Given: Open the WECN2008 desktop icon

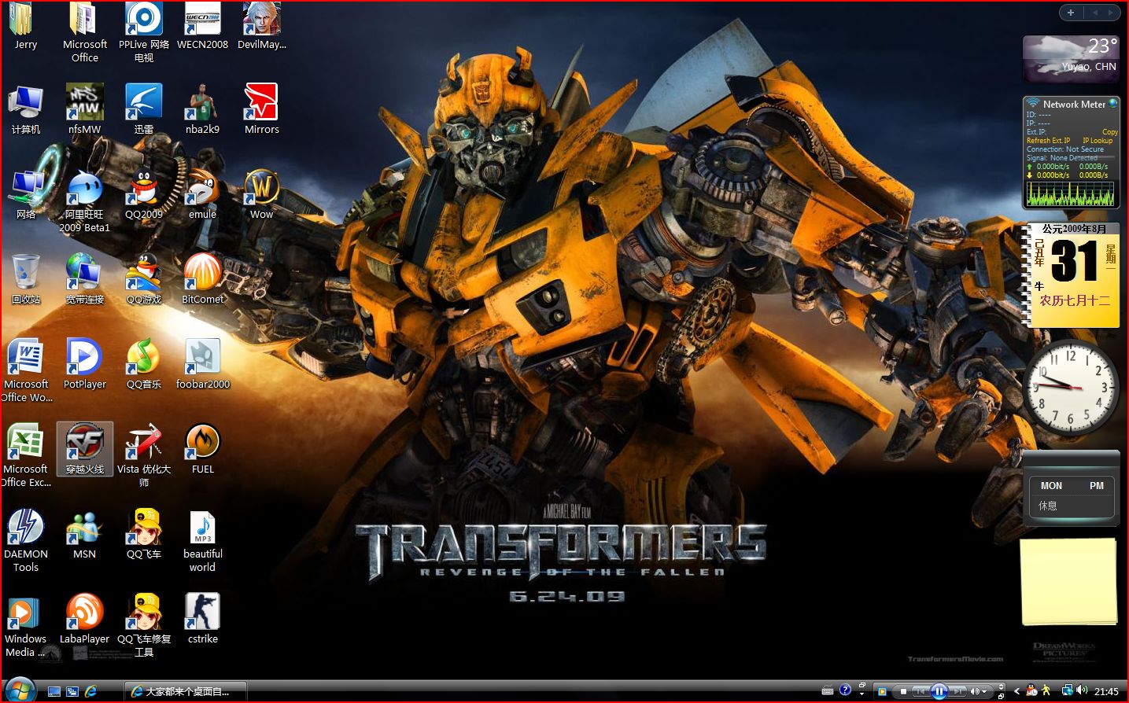Looking at the screenshot, I should (x=202, y=25).
